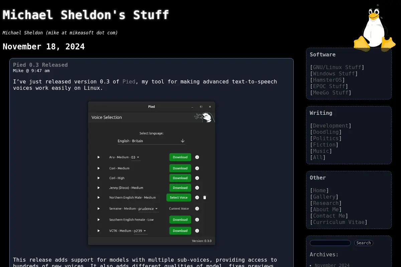This screenshot has height=267, width=401.
Task: Play the Jenny (Dioco) voice preview
Action: coord(99,188)
